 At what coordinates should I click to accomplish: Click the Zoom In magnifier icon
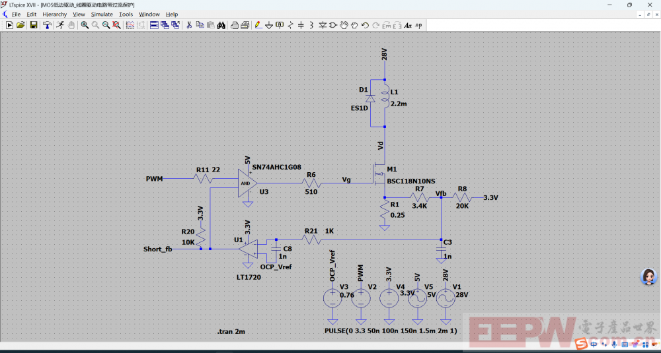(85, 25)
